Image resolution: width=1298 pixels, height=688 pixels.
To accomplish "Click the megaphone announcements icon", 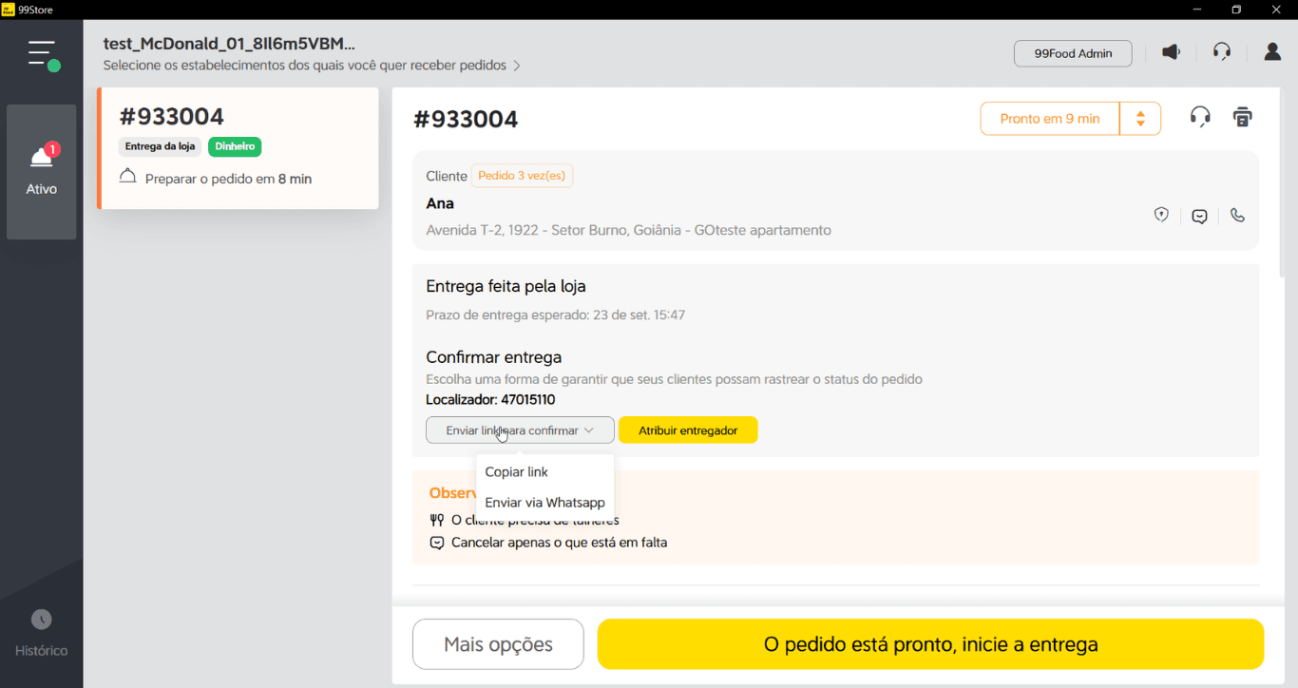I will 1171,52.
